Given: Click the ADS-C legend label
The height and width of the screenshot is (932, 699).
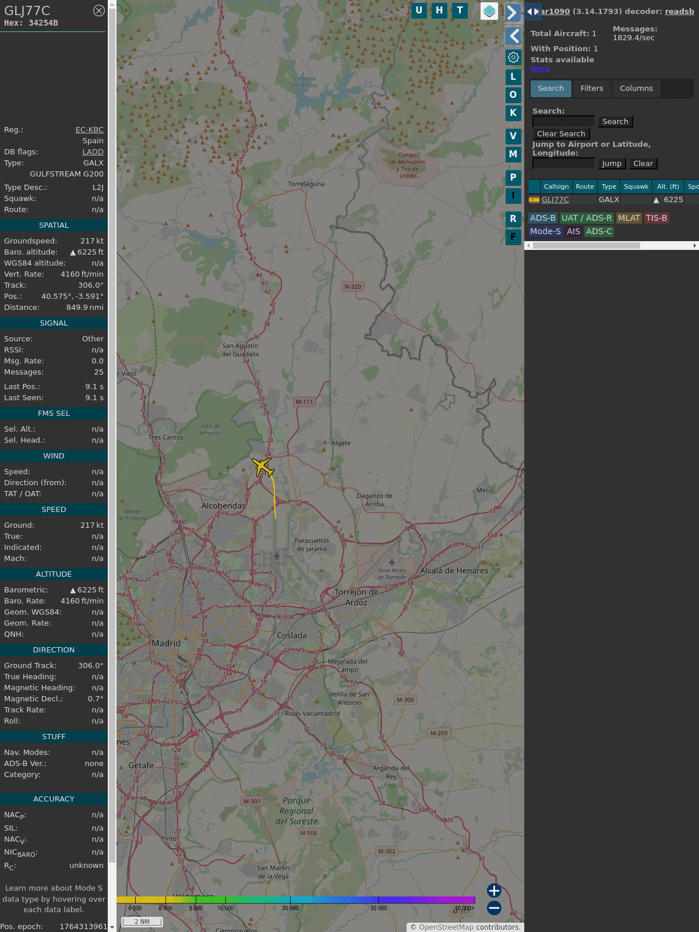Looking at the screenshot, I should (599, 232).
